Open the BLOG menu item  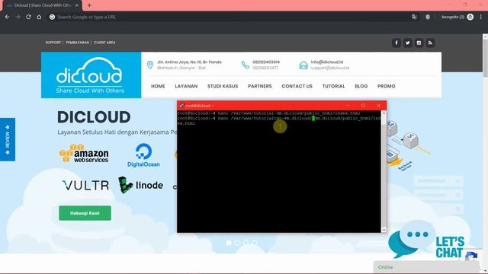pyautogui.click(x=361, y=86)
